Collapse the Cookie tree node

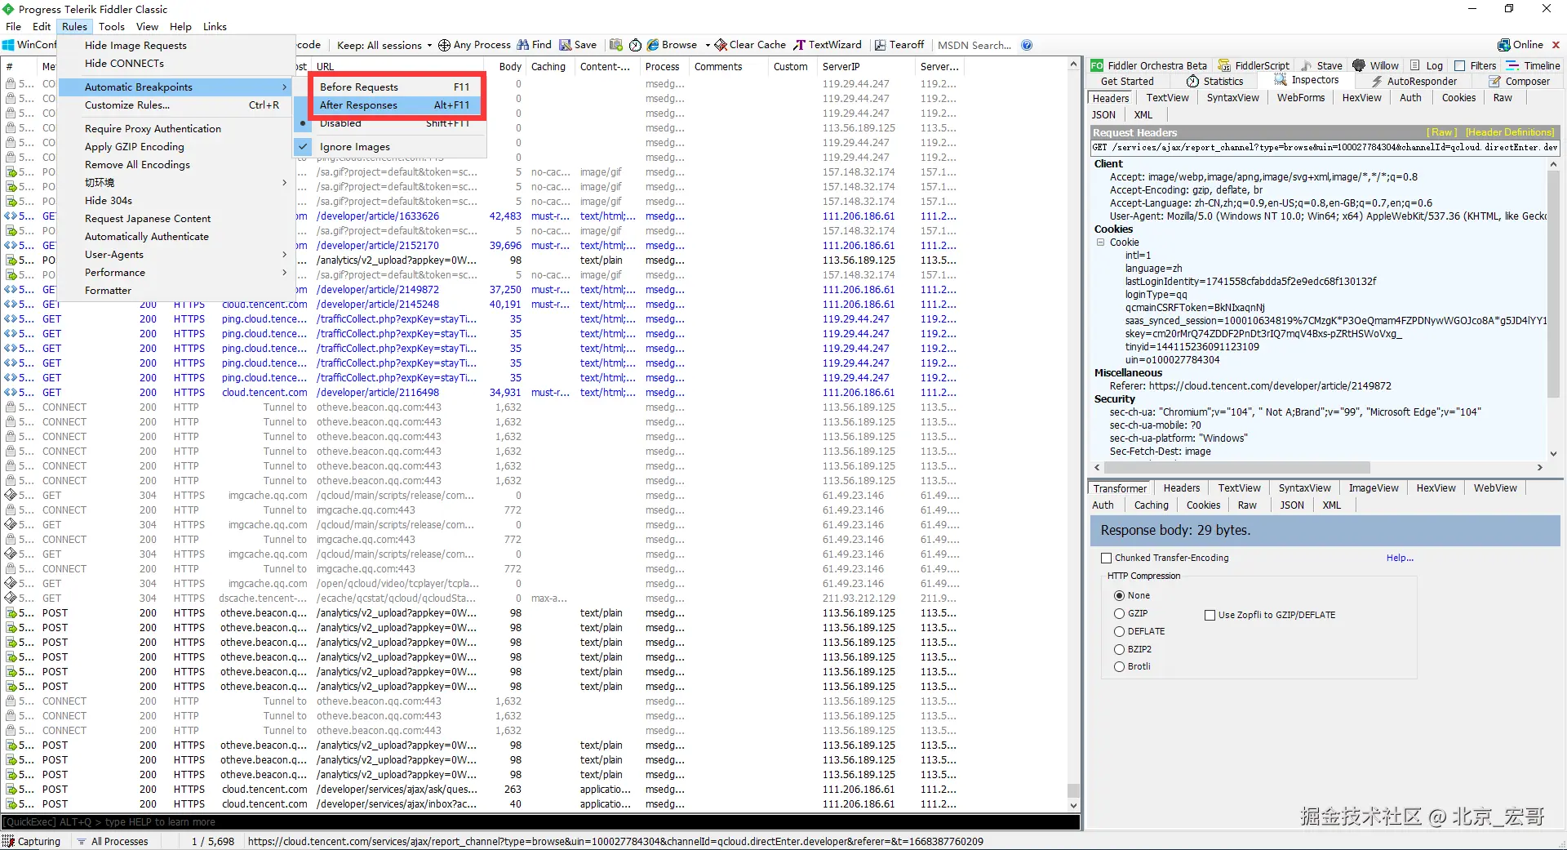tap(1100, 243)
